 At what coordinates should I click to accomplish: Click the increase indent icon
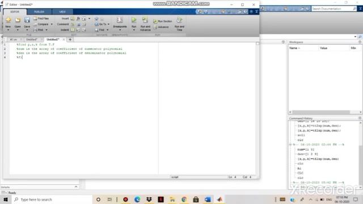(78, 30)
